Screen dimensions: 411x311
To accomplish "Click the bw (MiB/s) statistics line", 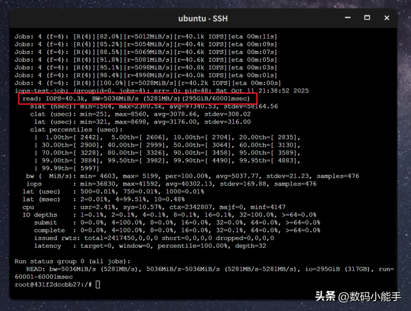I will click(193, 176).
